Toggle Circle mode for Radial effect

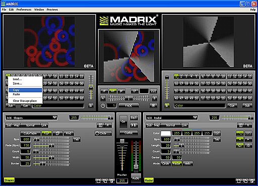pos(165,163)
